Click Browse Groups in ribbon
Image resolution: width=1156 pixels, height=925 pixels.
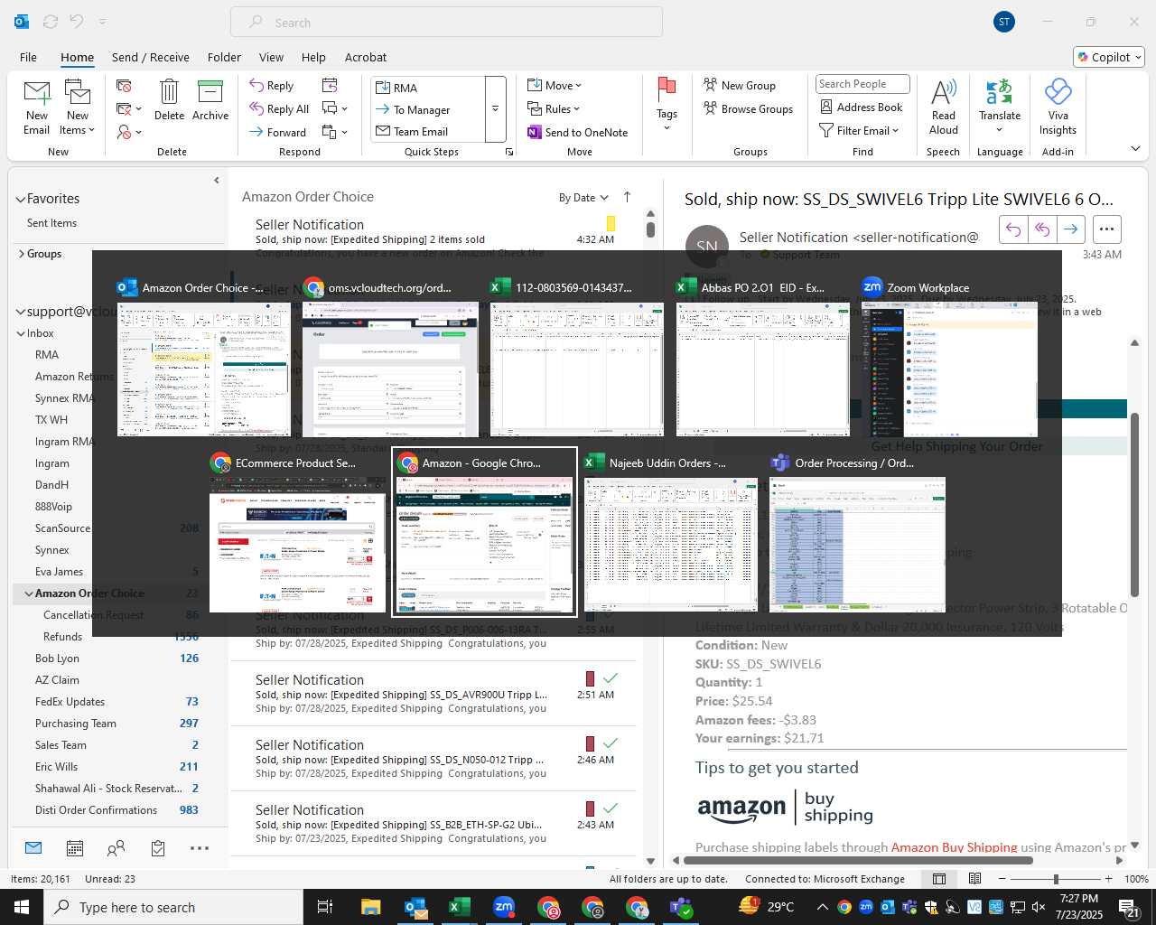[x=748, y=109]
